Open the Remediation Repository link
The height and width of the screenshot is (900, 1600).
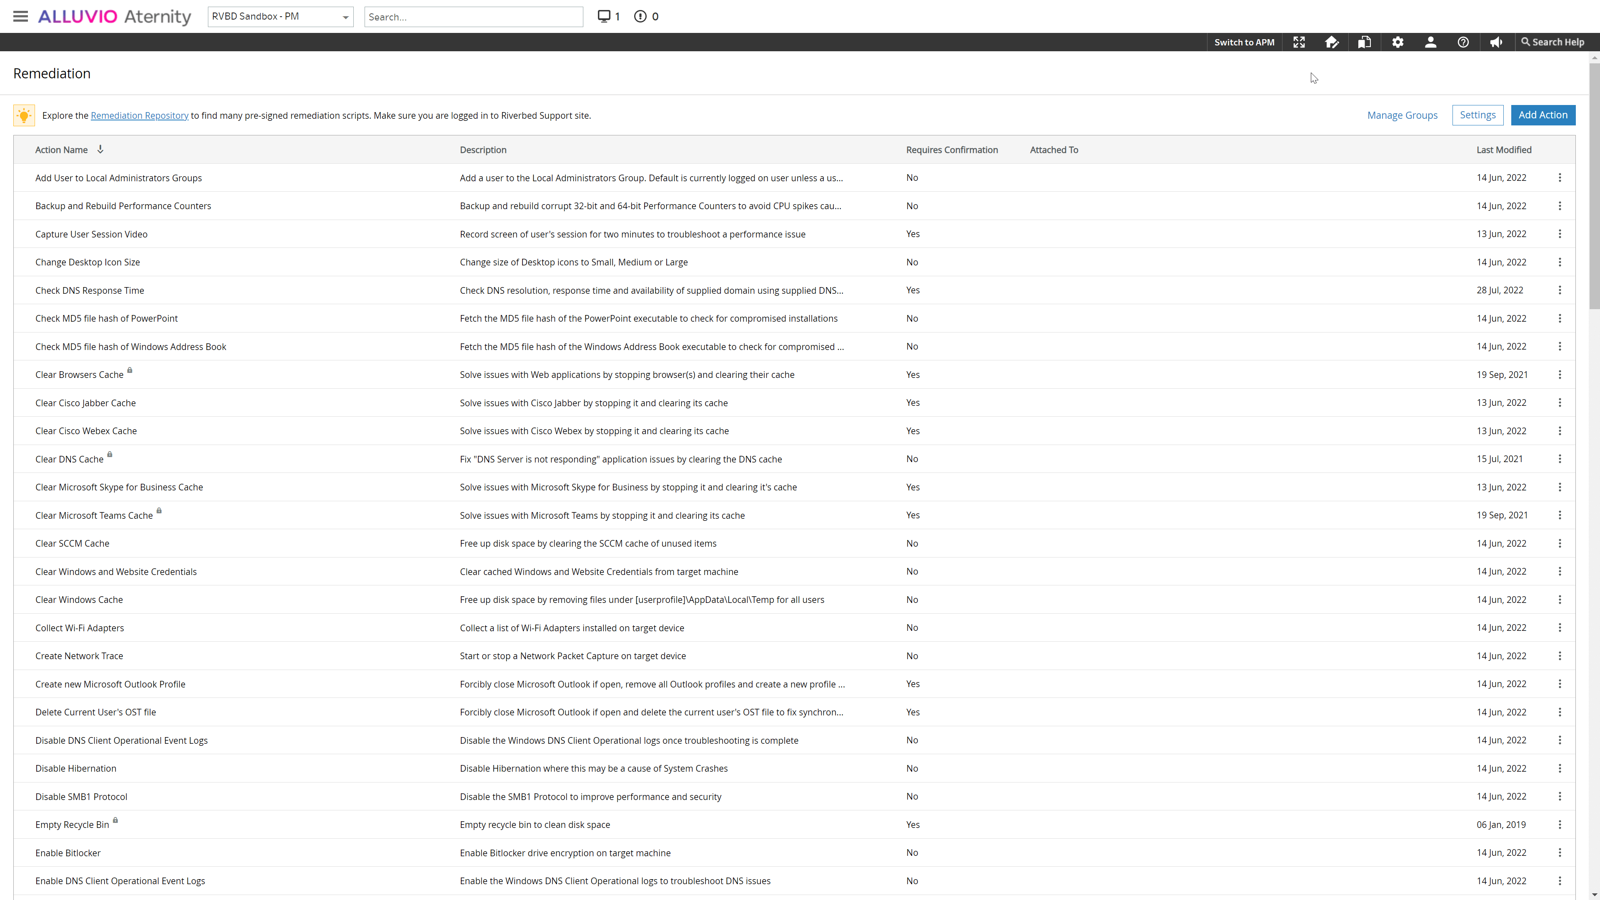coord(139,115)
